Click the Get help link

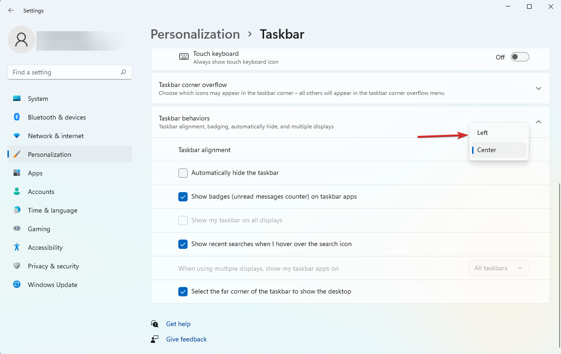178,324
